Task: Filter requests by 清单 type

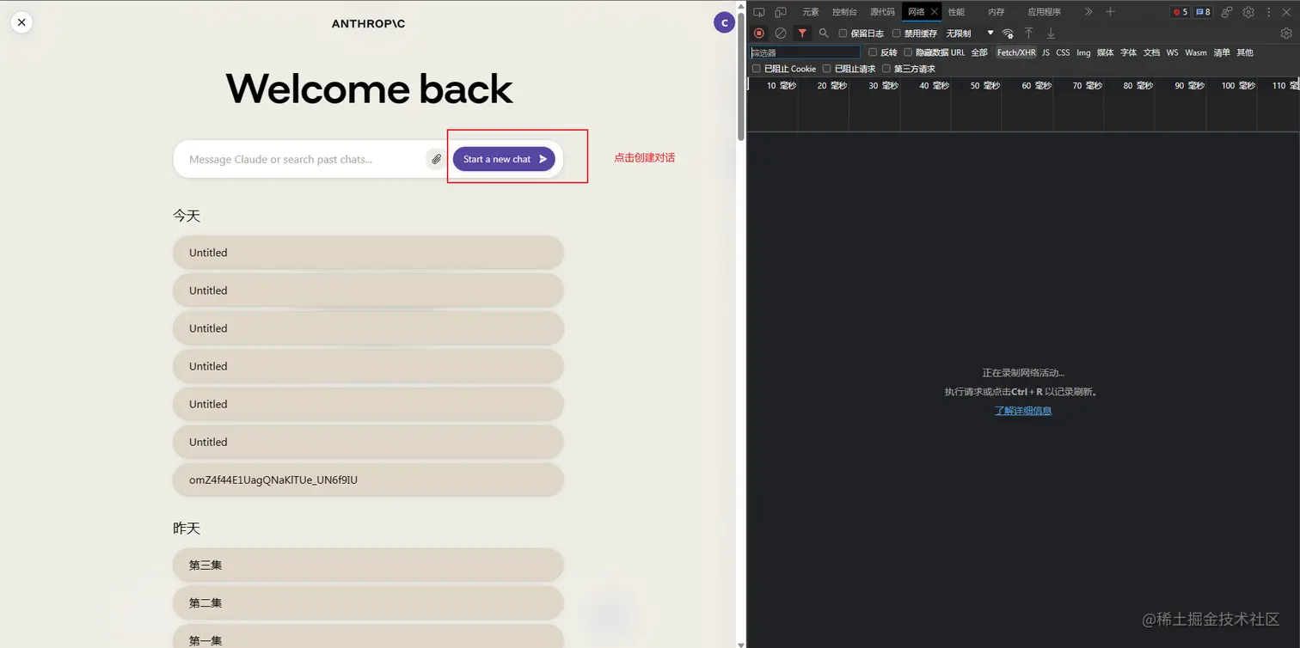Action: click(x=1222, y=52)
